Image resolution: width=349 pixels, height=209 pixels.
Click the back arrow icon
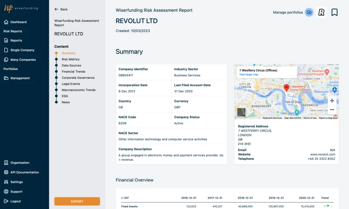pos(56,9)
